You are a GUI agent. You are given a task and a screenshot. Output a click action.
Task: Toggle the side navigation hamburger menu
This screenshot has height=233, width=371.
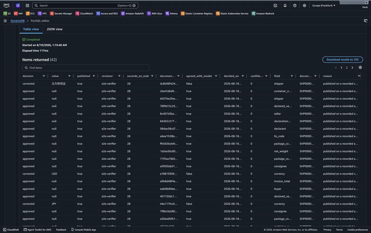pyautogui.click(x=5, y=21)
